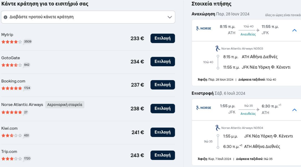301x167 pixels.
Task: Collapse the outbound flight details chevron
Action: (x=294, y=30)
